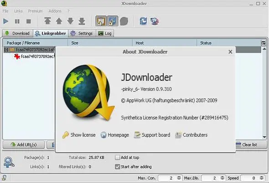Open the Homepage link
269x183 pixels.
[x=114, y=135]
